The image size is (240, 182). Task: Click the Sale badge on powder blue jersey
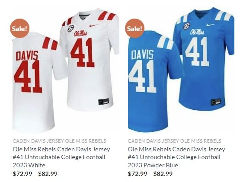(x=134, y=29)
